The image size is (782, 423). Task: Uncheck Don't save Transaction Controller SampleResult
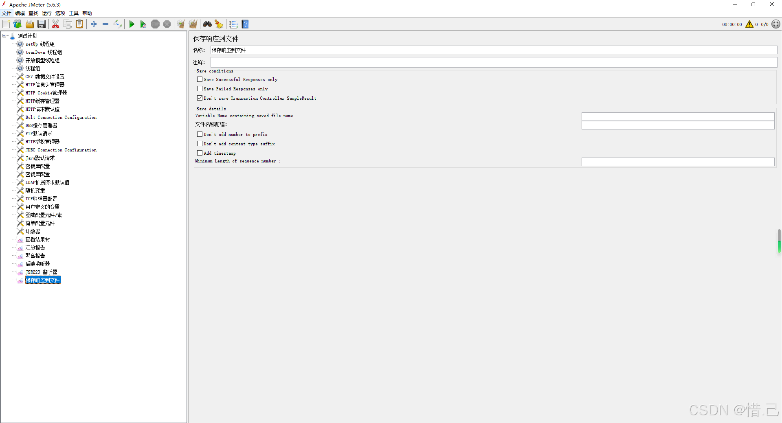[x=200, y=98]
